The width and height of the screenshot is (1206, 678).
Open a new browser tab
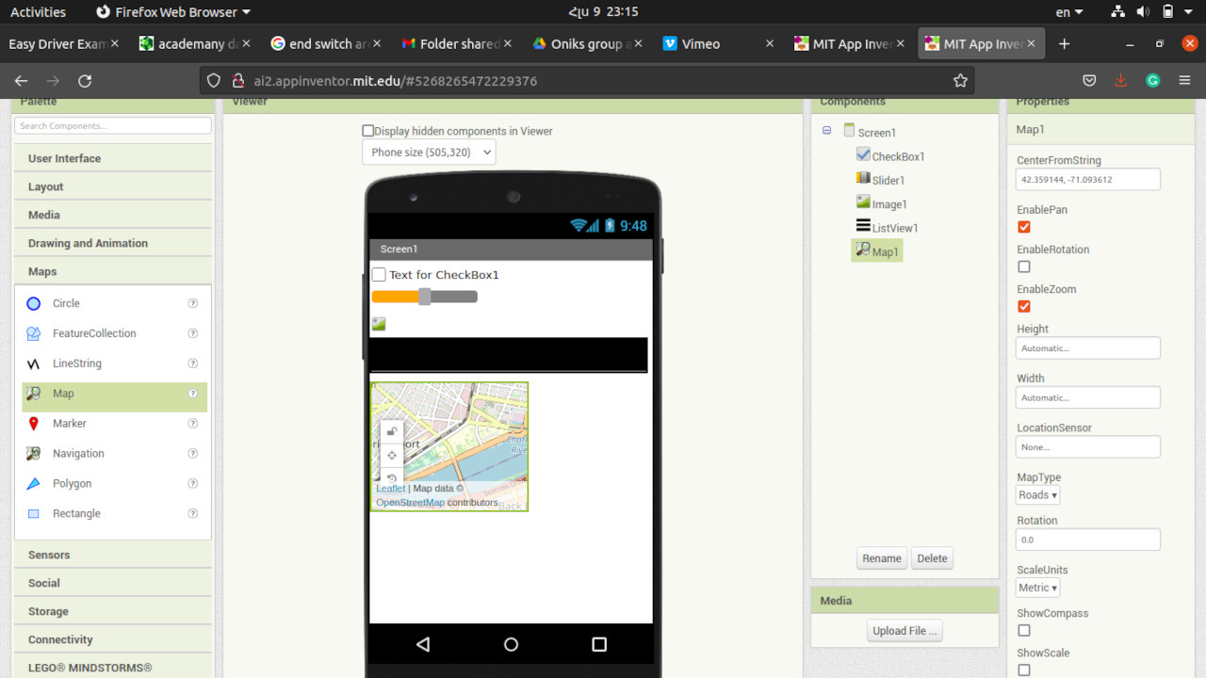[x=1065, y=44]
